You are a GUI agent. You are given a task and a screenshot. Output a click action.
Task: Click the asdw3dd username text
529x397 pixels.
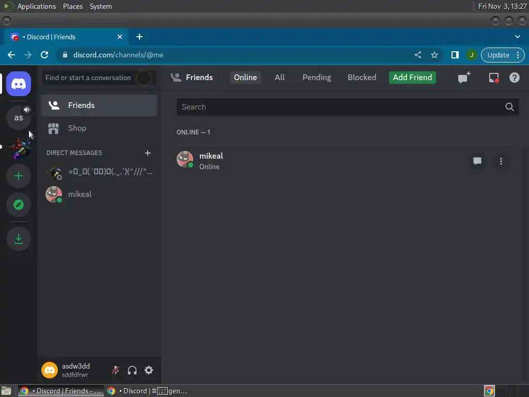[x=76, y=367]
